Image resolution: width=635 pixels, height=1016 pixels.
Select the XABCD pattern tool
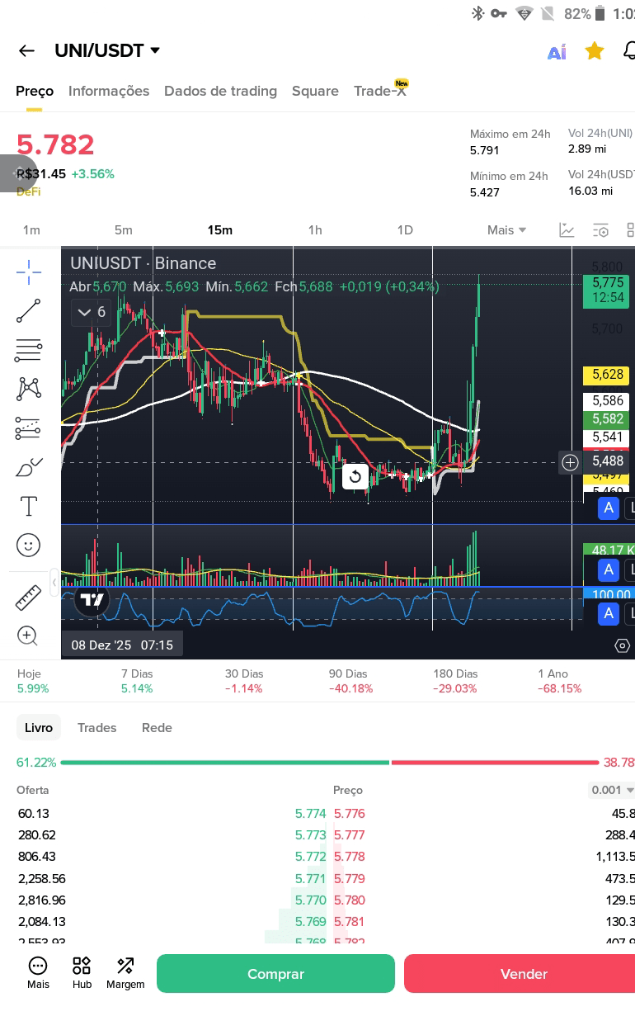click(x=28, y=389)
